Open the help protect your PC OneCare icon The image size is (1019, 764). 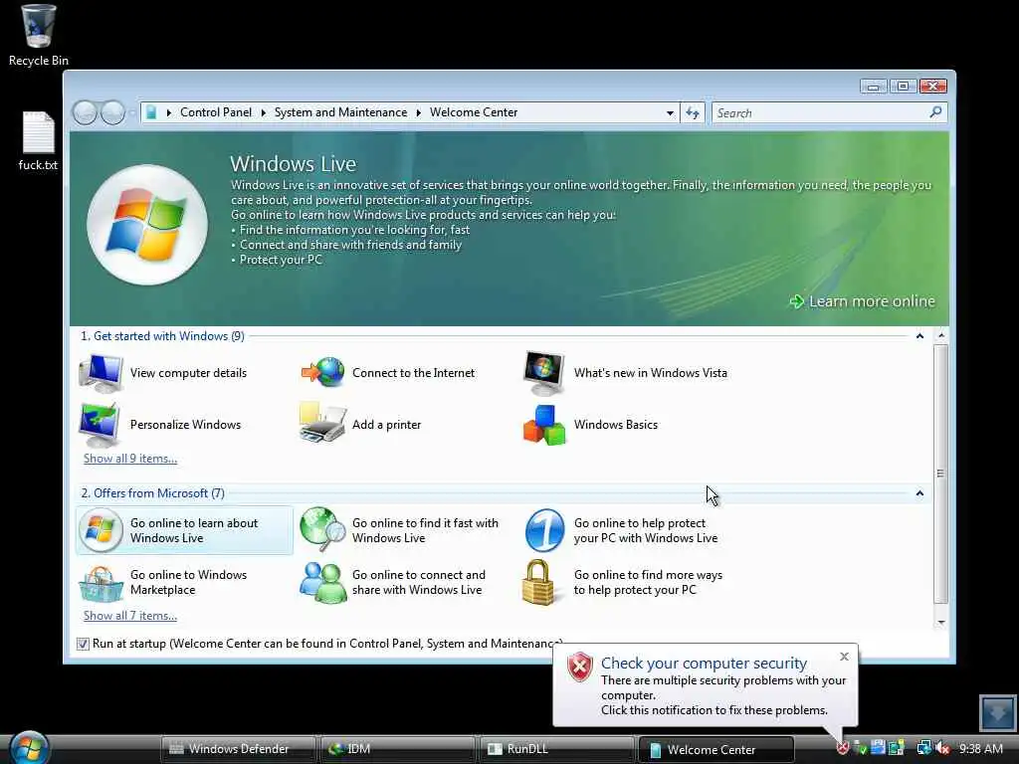544,530
